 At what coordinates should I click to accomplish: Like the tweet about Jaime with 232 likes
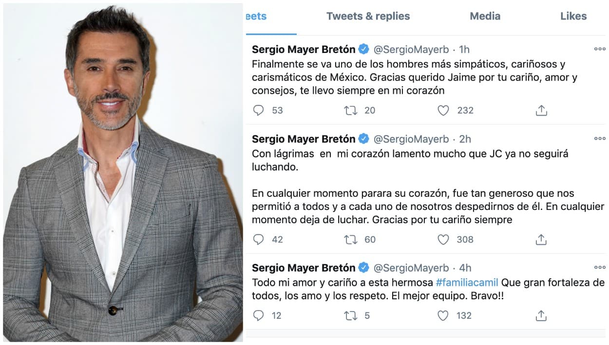[443, 110]
